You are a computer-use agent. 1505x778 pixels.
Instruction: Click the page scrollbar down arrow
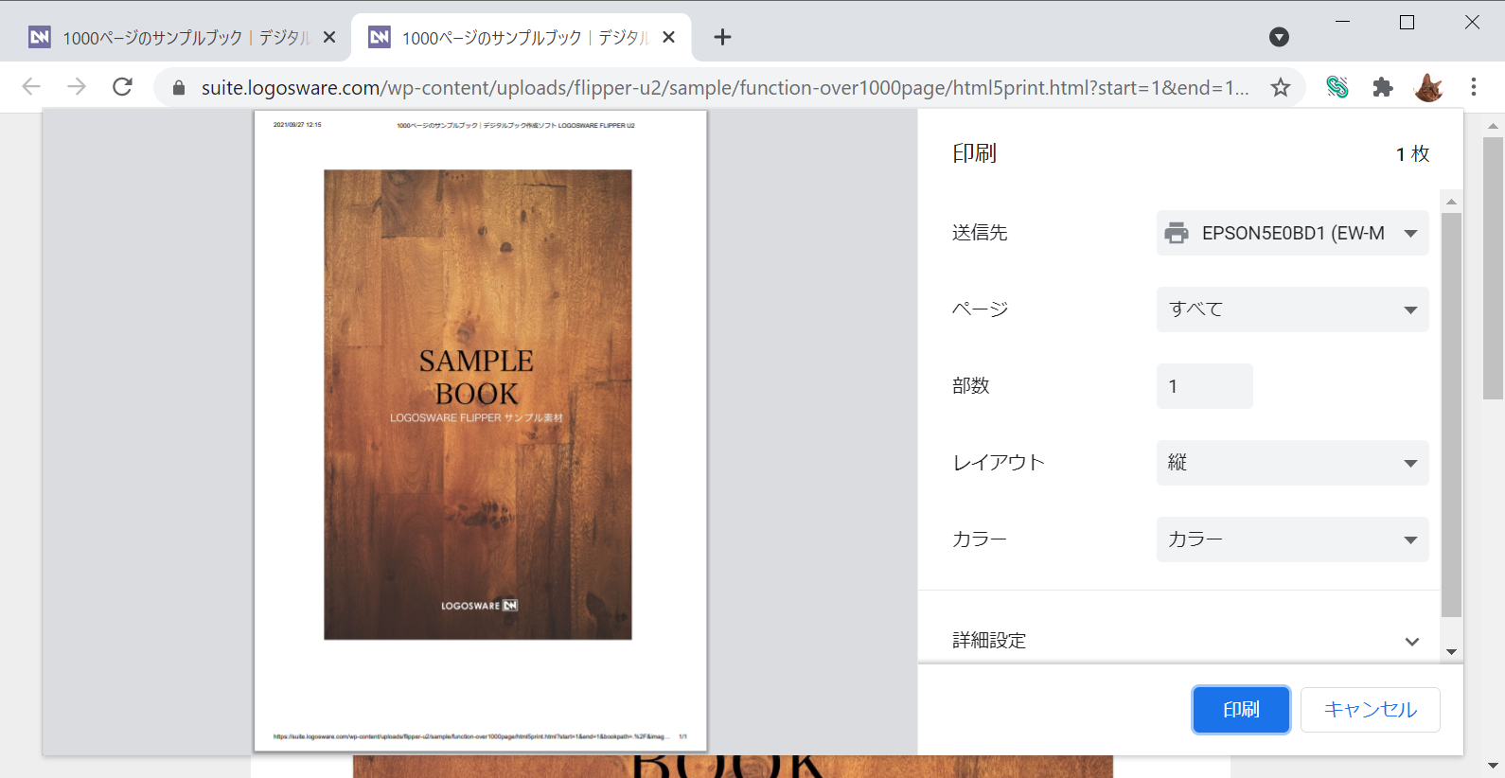pyautogui.click(x=1493, y=766)
